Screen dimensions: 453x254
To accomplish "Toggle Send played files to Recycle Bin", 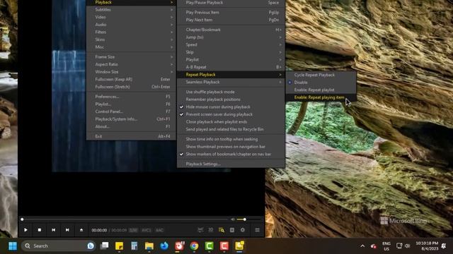I will coord(231,129).
